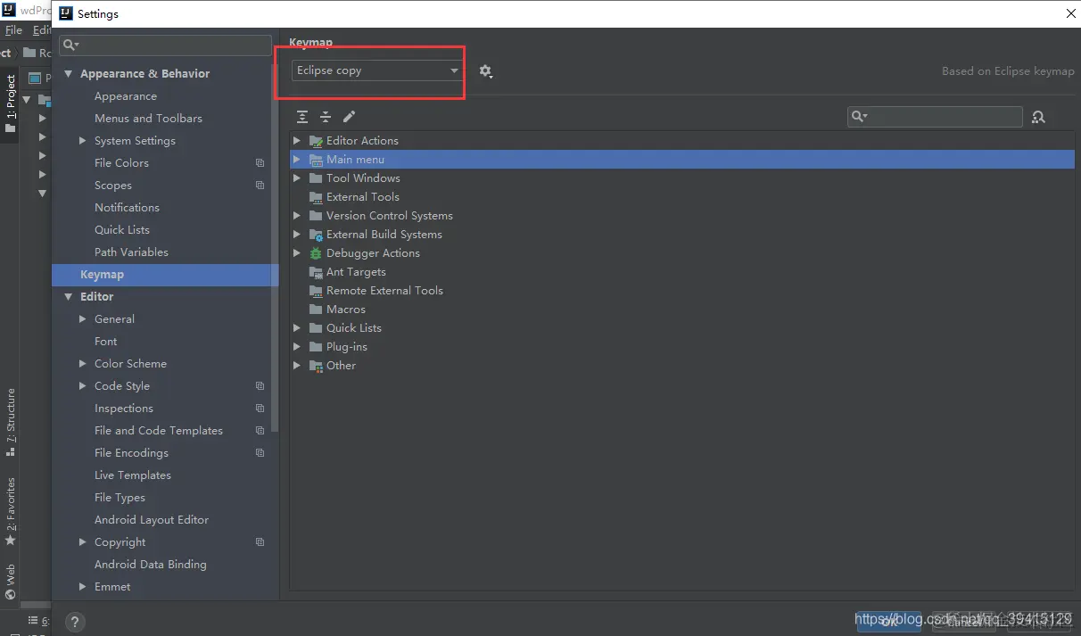Click the Debugger Actions bug icon

(x=316, y=253)
